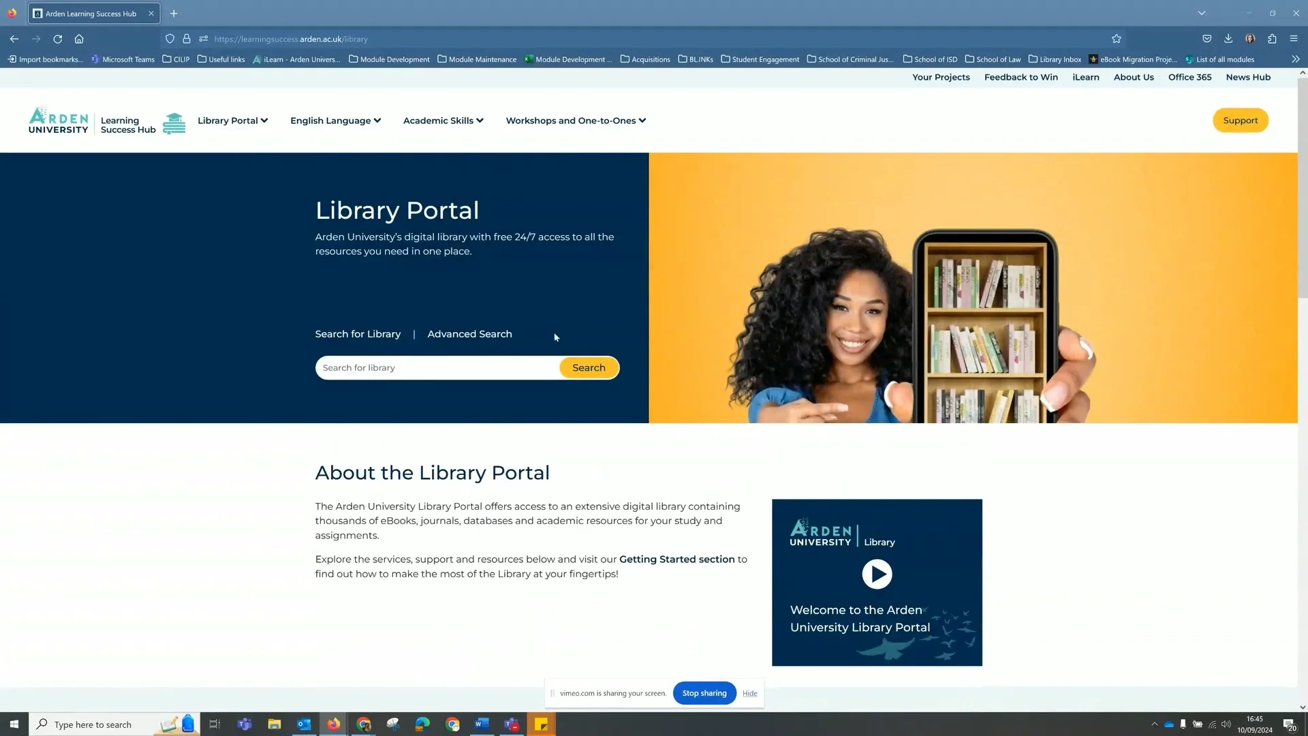Hide the screen sharing notification
The width and height of the screenshot is (1308, 736).
(749, 693)
